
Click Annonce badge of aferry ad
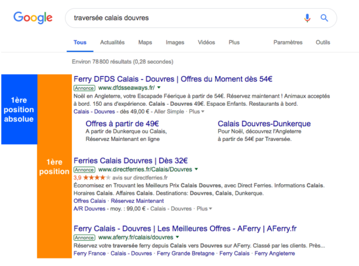tap(84, 238)
